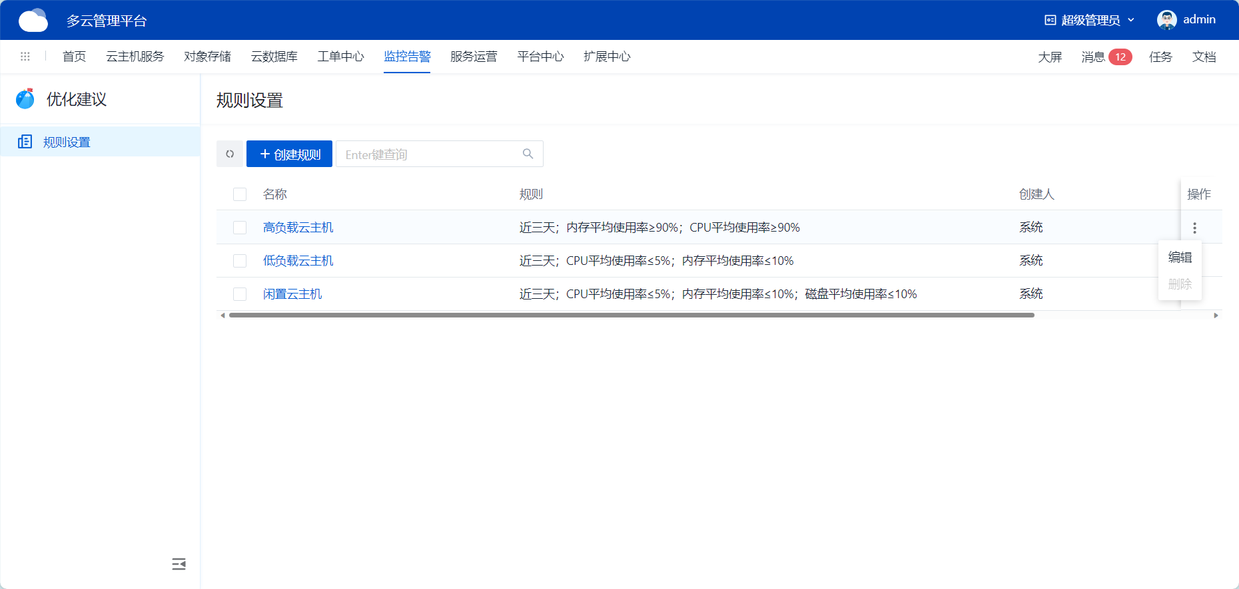Open the 低负载云主机 rule link
The width and height of the screenshot is (1239, 589).
pos(298,261)
